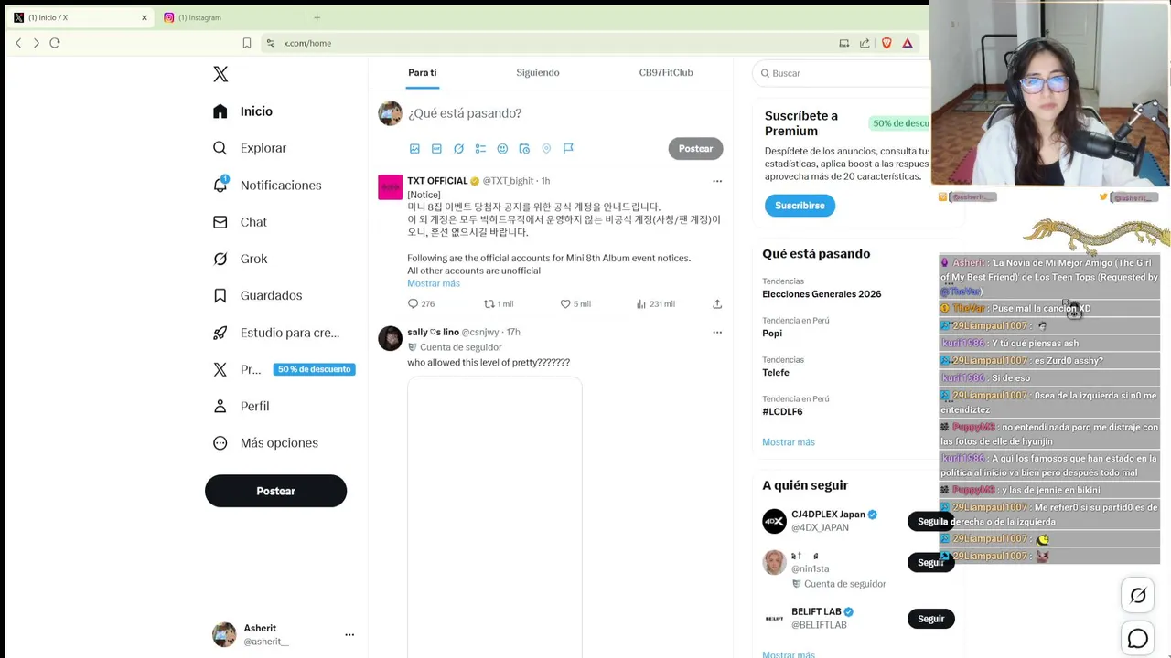Image resolution: width=1171 pixels, height=658 pixels.
Task: Add poll to post icon
Action: pos(480,149)
